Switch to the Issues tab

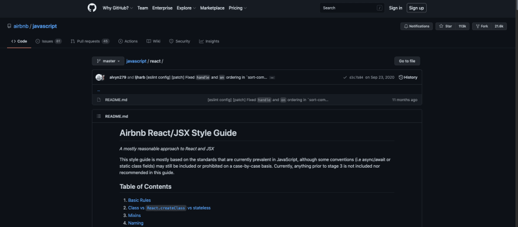[x=48, y=41]
